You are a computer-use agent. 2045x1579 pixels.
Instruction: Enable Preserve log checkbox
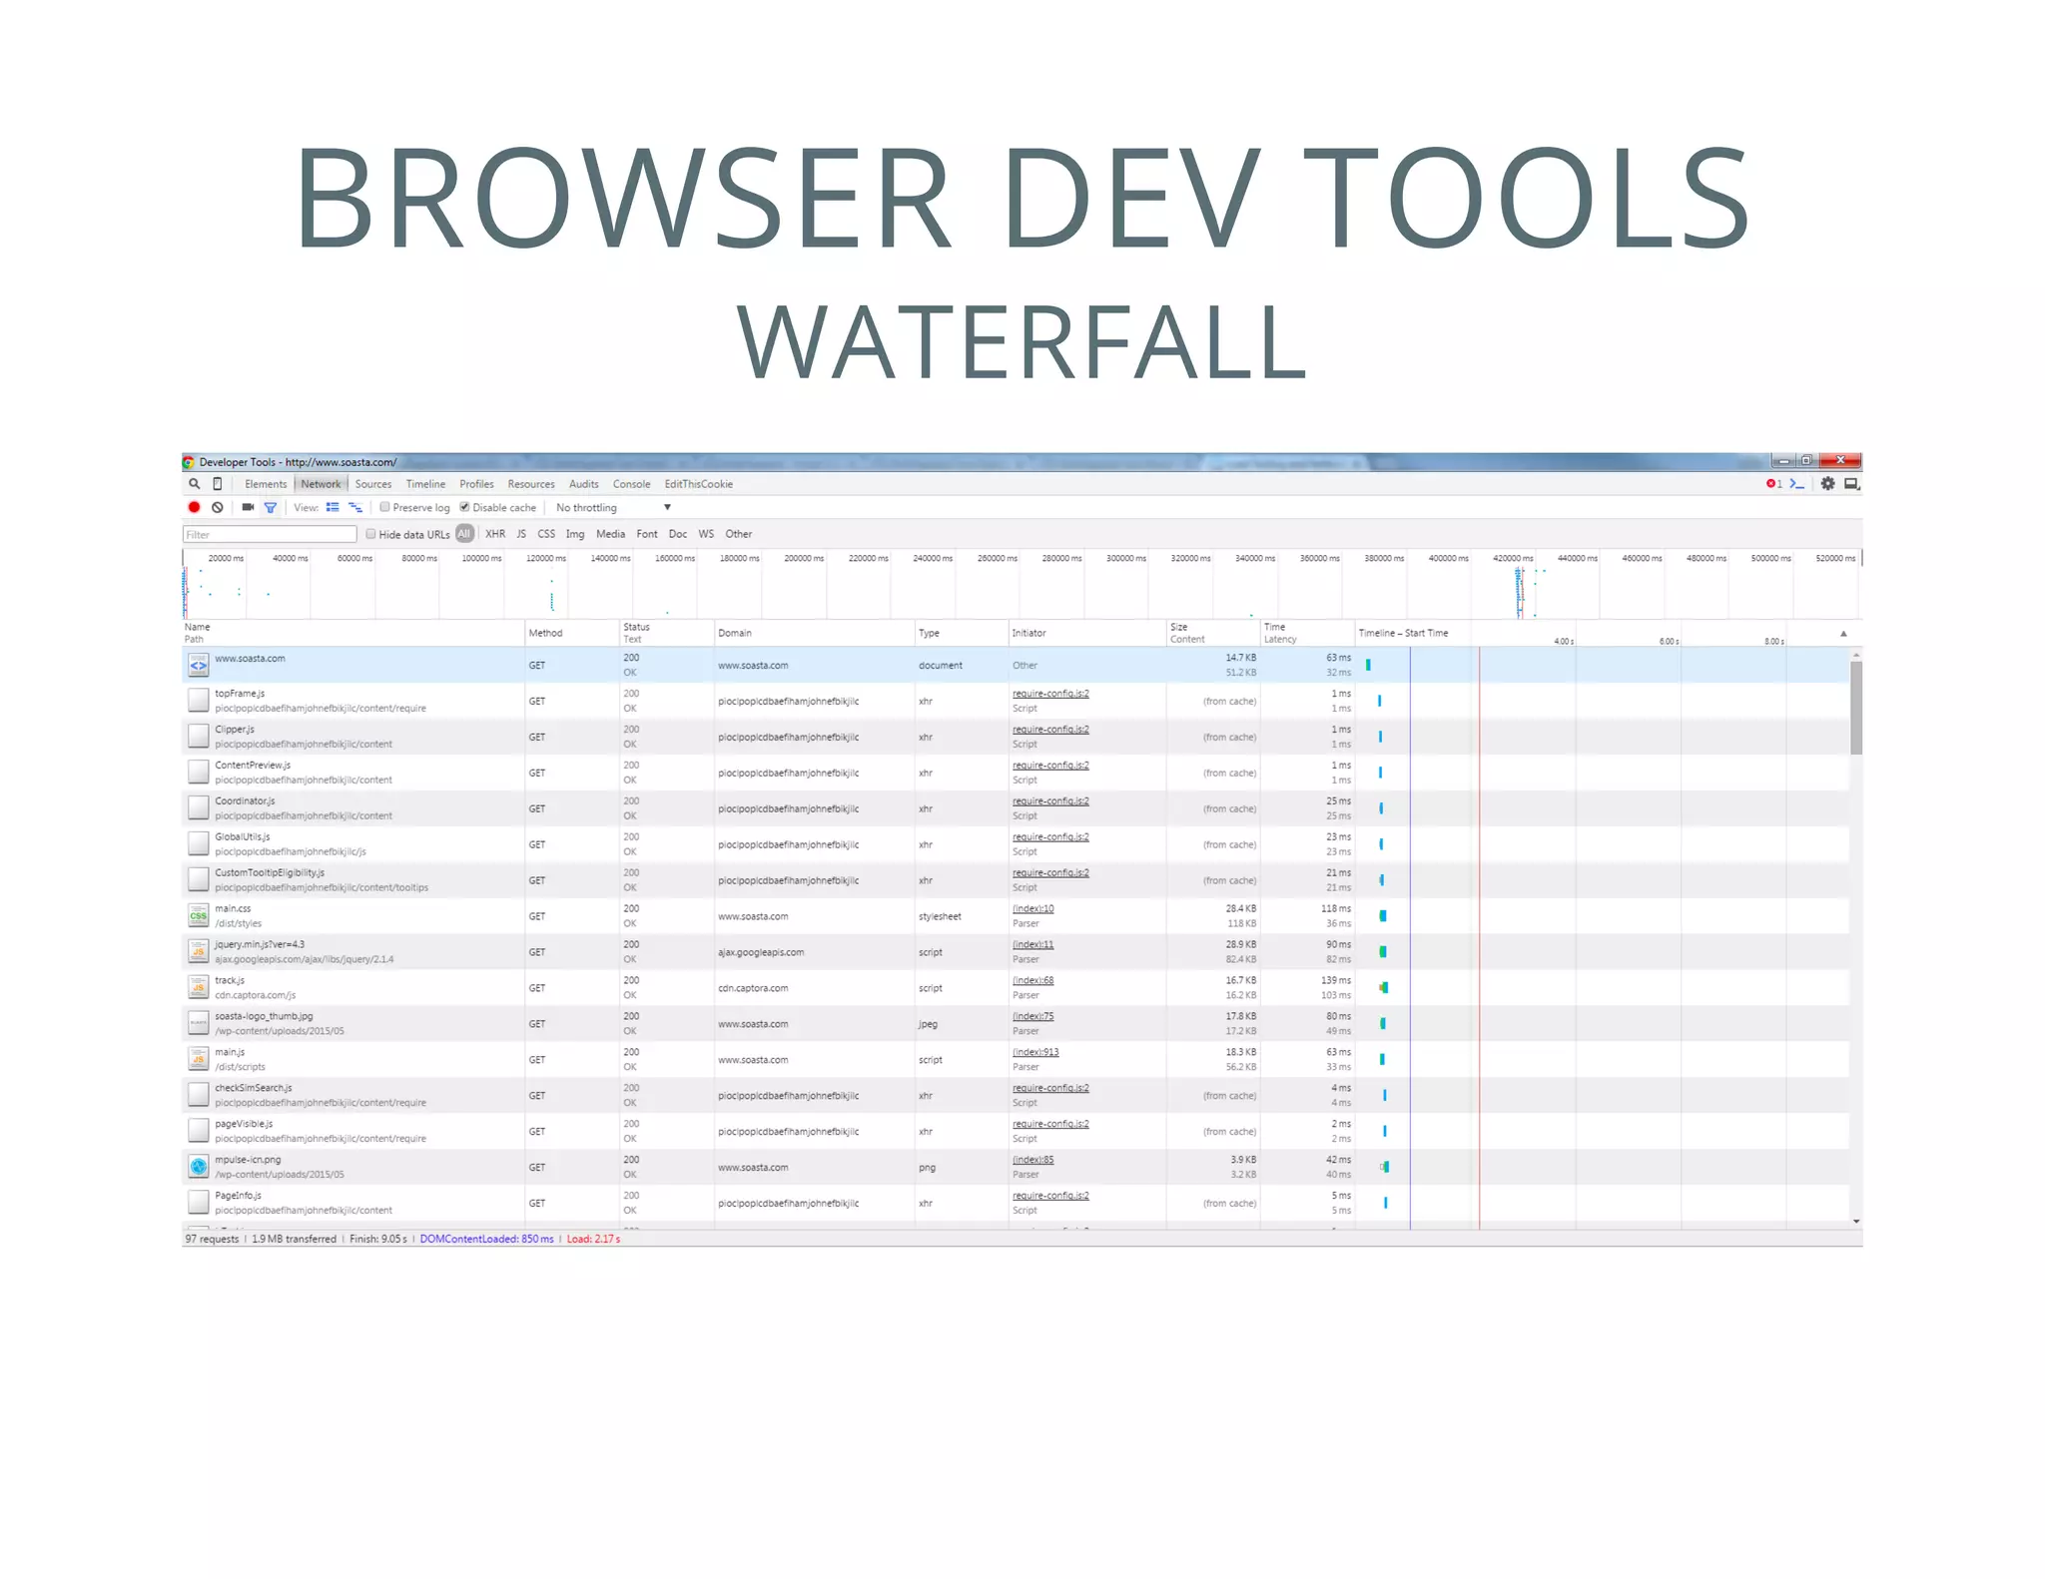pos(384,507)
